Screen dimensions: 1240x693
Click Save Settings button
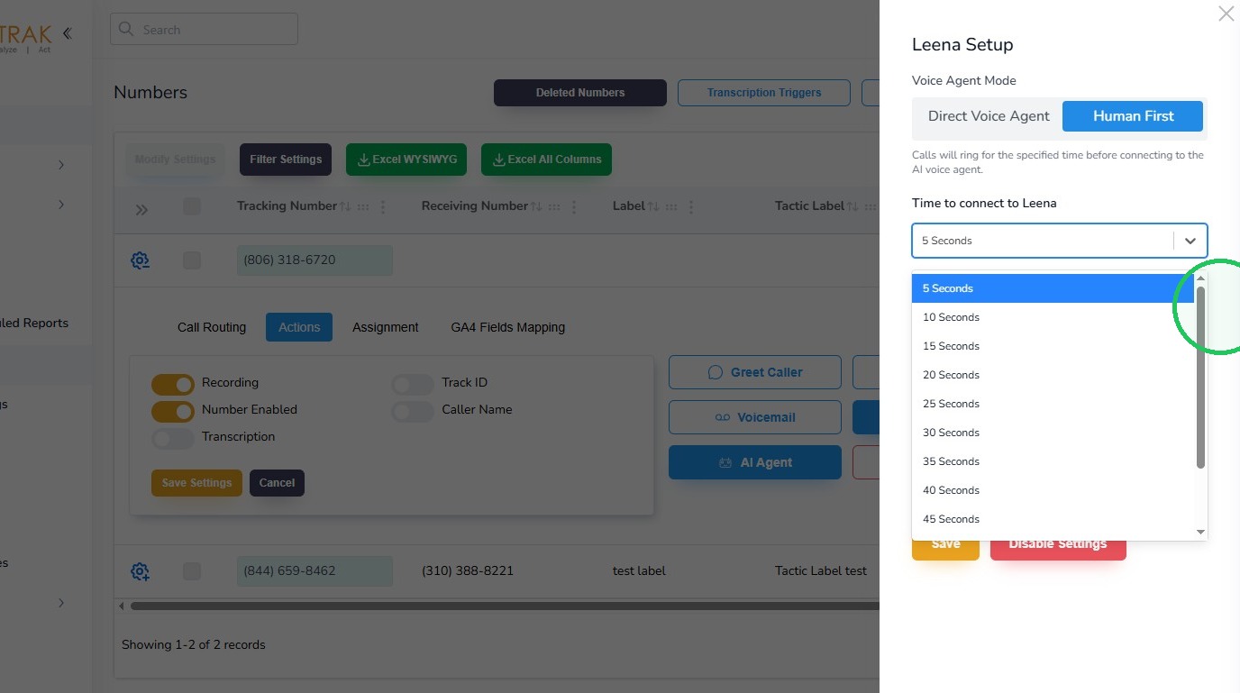196,483
